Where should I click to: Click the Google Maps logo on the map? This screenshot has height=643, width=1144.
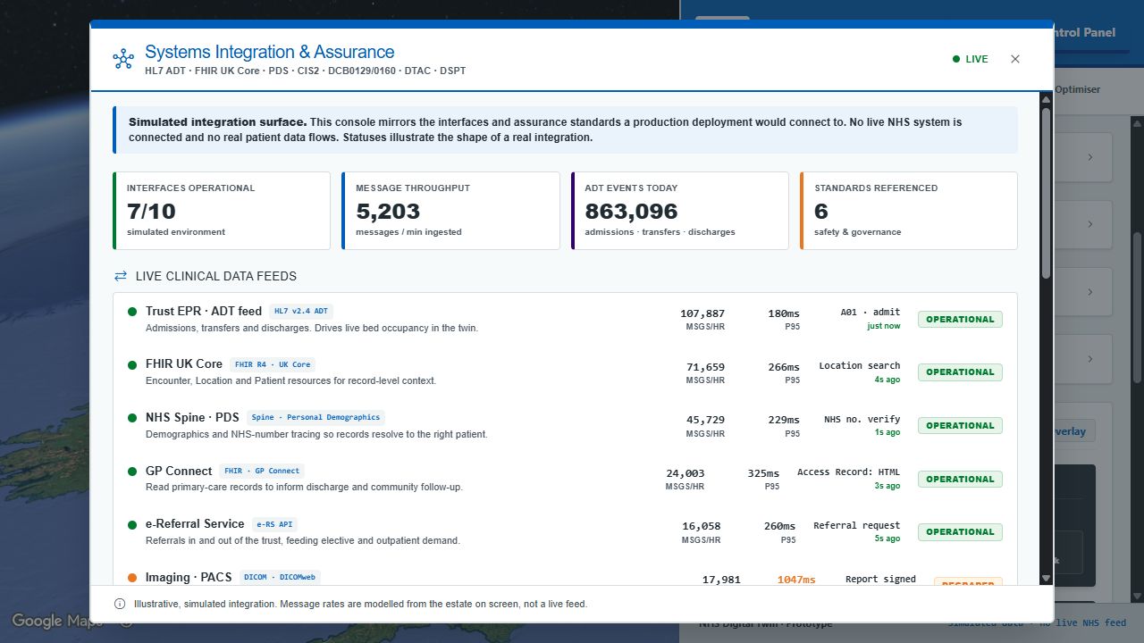(x=58, y=622)
